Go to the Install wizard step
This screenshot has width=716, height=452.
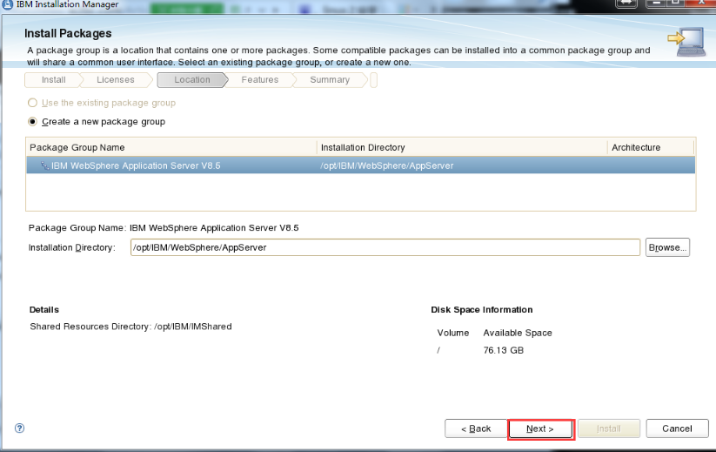53,80
